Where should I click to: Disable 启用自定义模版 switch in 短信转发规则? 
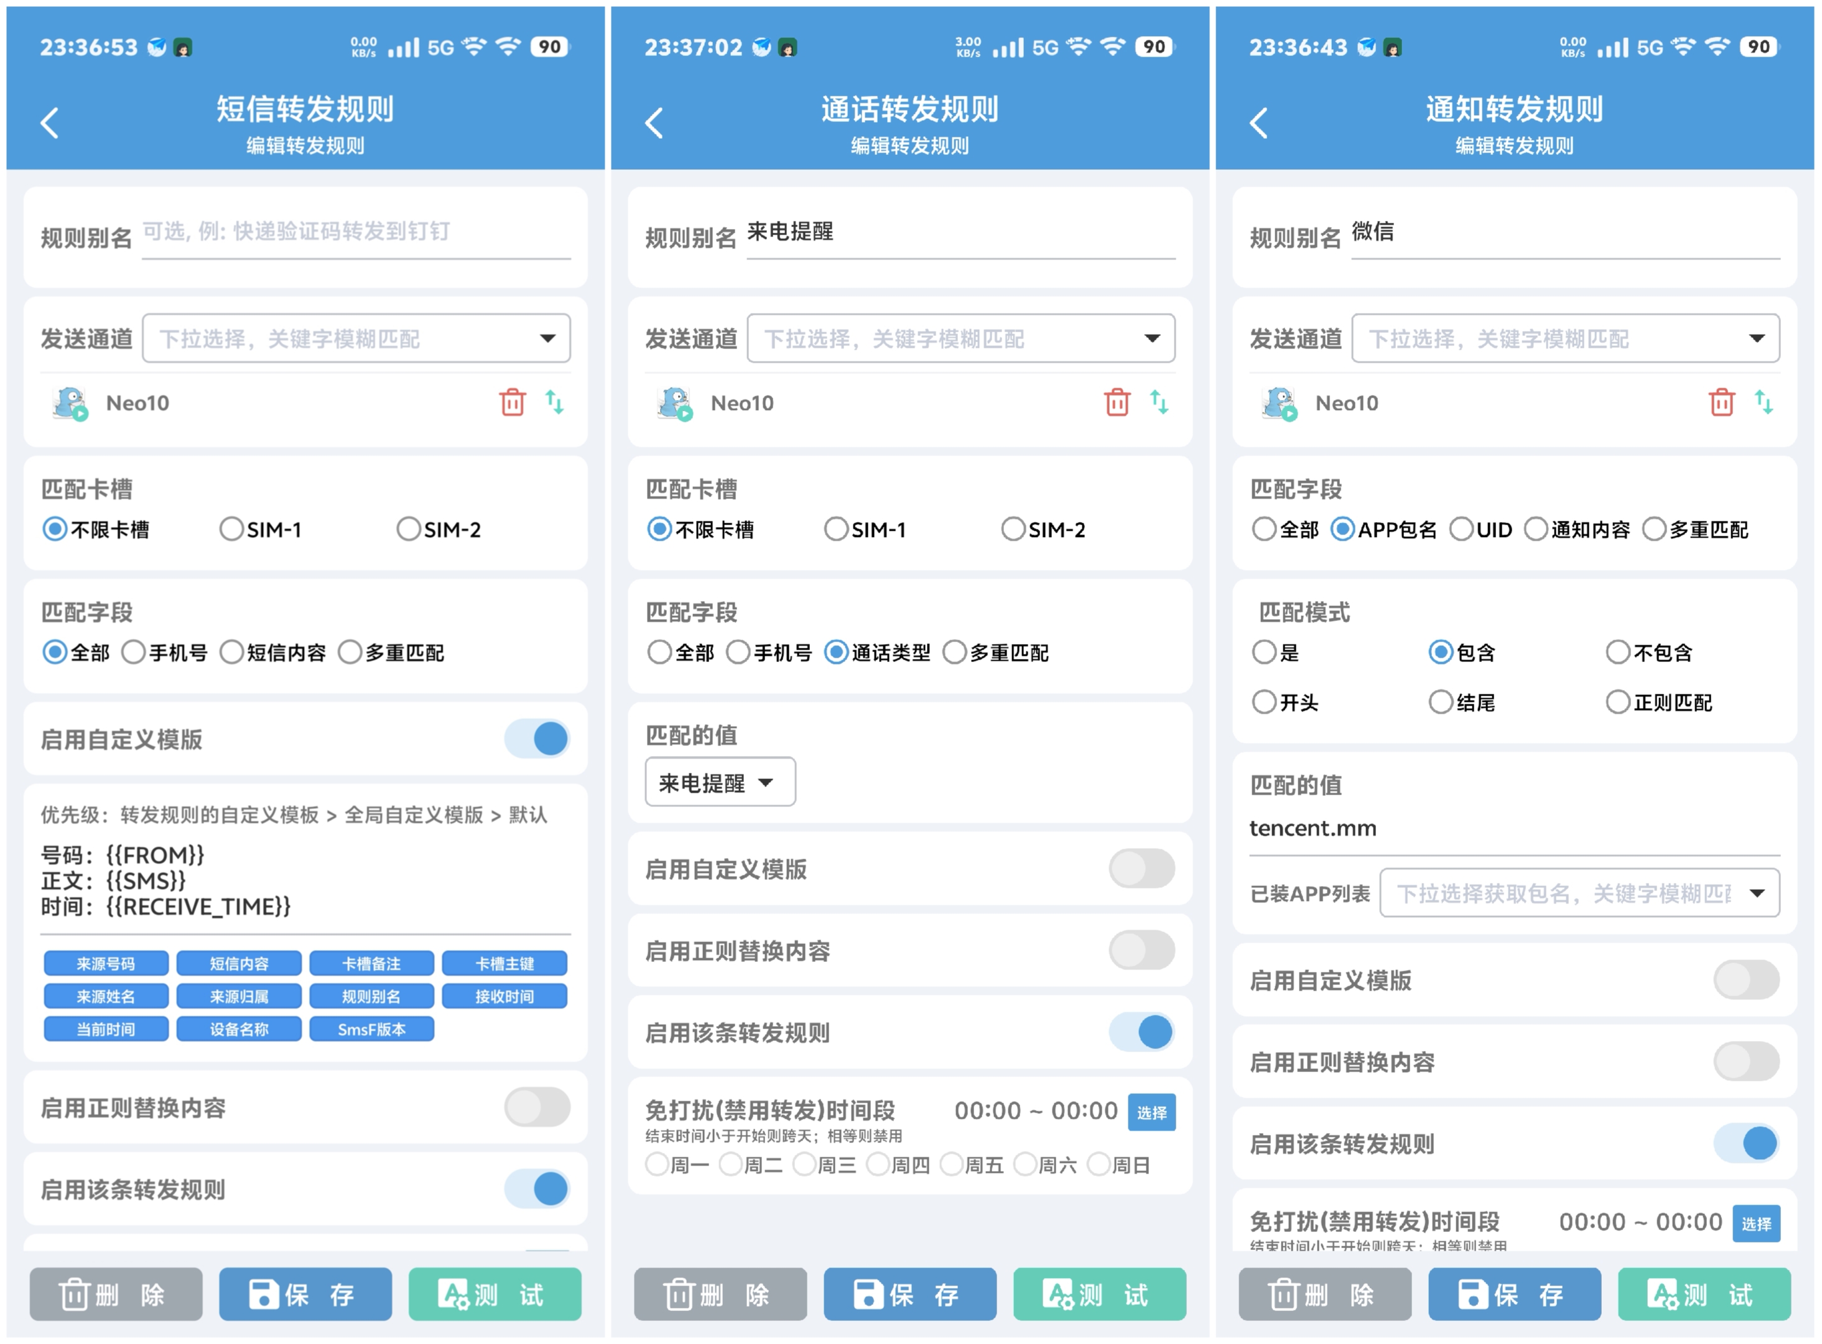[x=537, y=740]
